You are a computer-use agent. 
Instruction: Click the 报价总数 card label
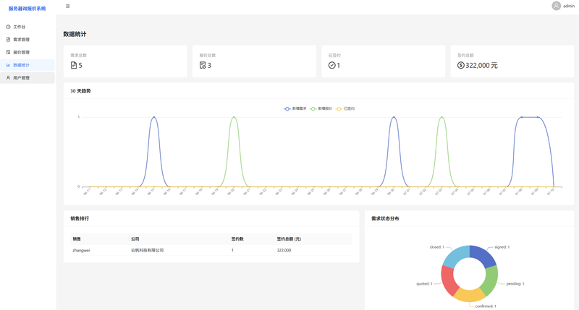(208, 56)
